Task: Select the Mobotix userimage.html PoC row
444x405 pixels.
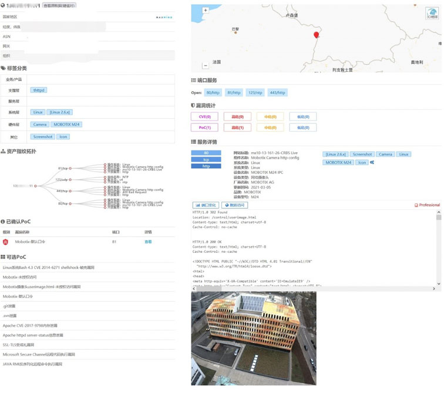Action: (88, 287)
